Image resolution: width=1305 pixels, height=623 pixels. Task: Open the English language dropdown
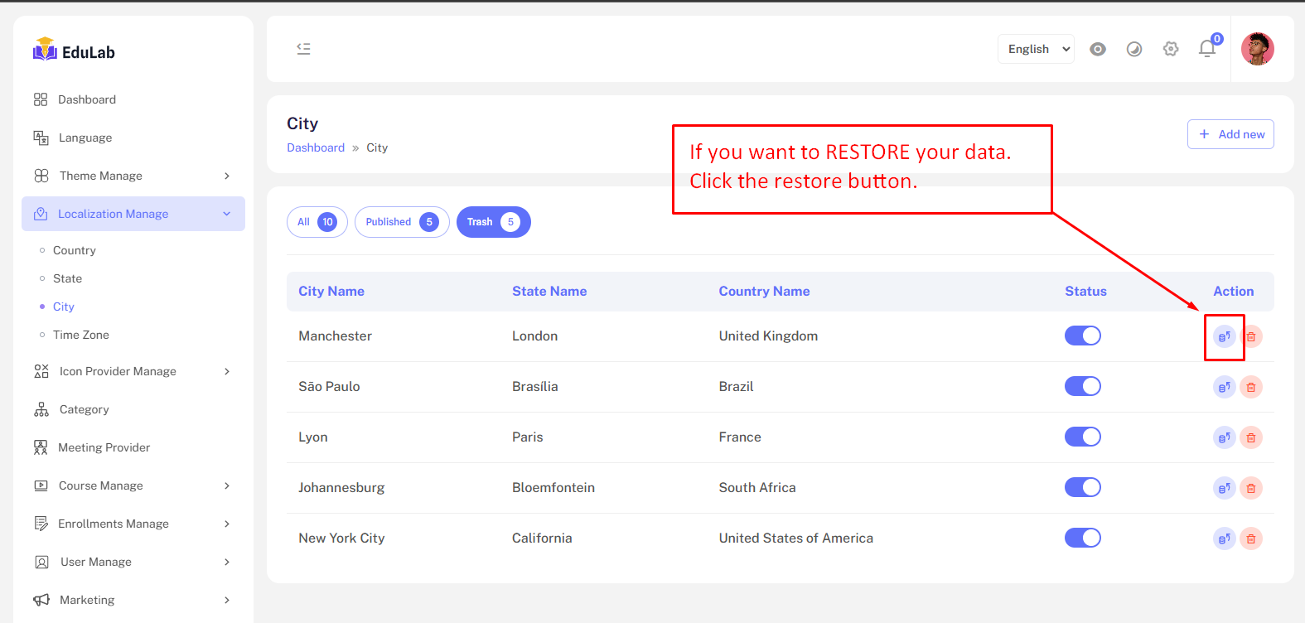1036,49
